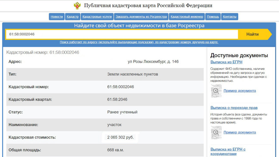Viewport: 279px width, 157px height.
Task: Click the cadastral cost 2 065 302 руб.
Action: click(x=120, y=137)
